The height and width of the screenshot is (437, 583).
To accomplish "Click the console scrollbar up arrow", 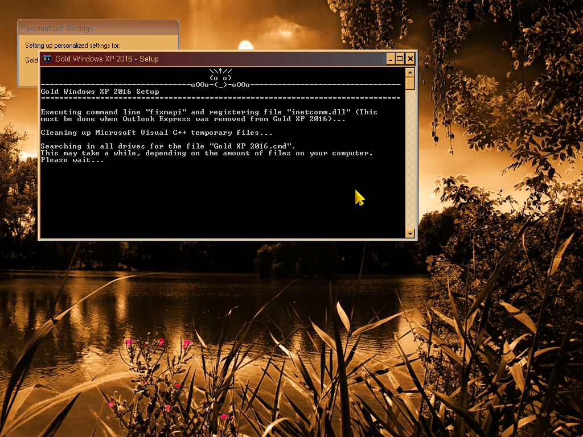I will (410, 72).
